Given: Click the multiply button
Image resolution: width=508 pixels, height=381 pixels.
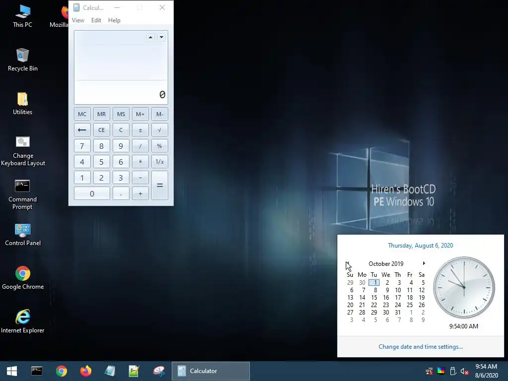Looking at the screenshot, I should tap(140, 162).
